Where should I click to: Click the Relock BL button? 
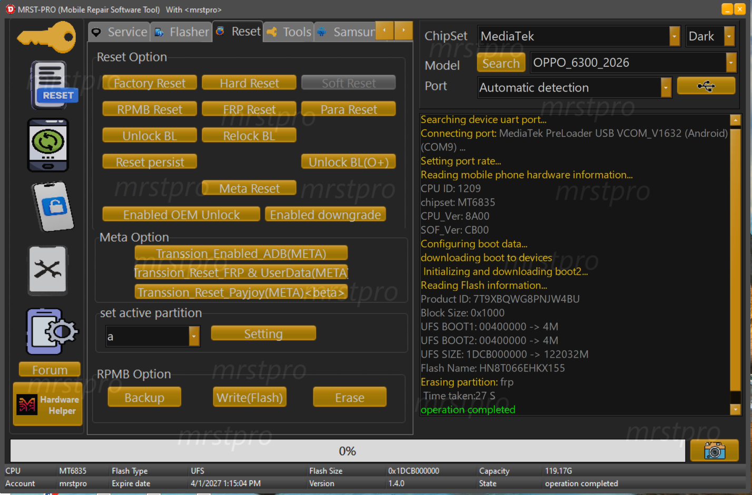pyautogui.click(x=249, y=136)
